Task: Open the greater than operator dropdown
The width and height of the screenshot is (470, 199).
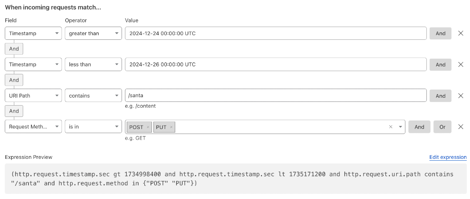Action: pos(93,33)
